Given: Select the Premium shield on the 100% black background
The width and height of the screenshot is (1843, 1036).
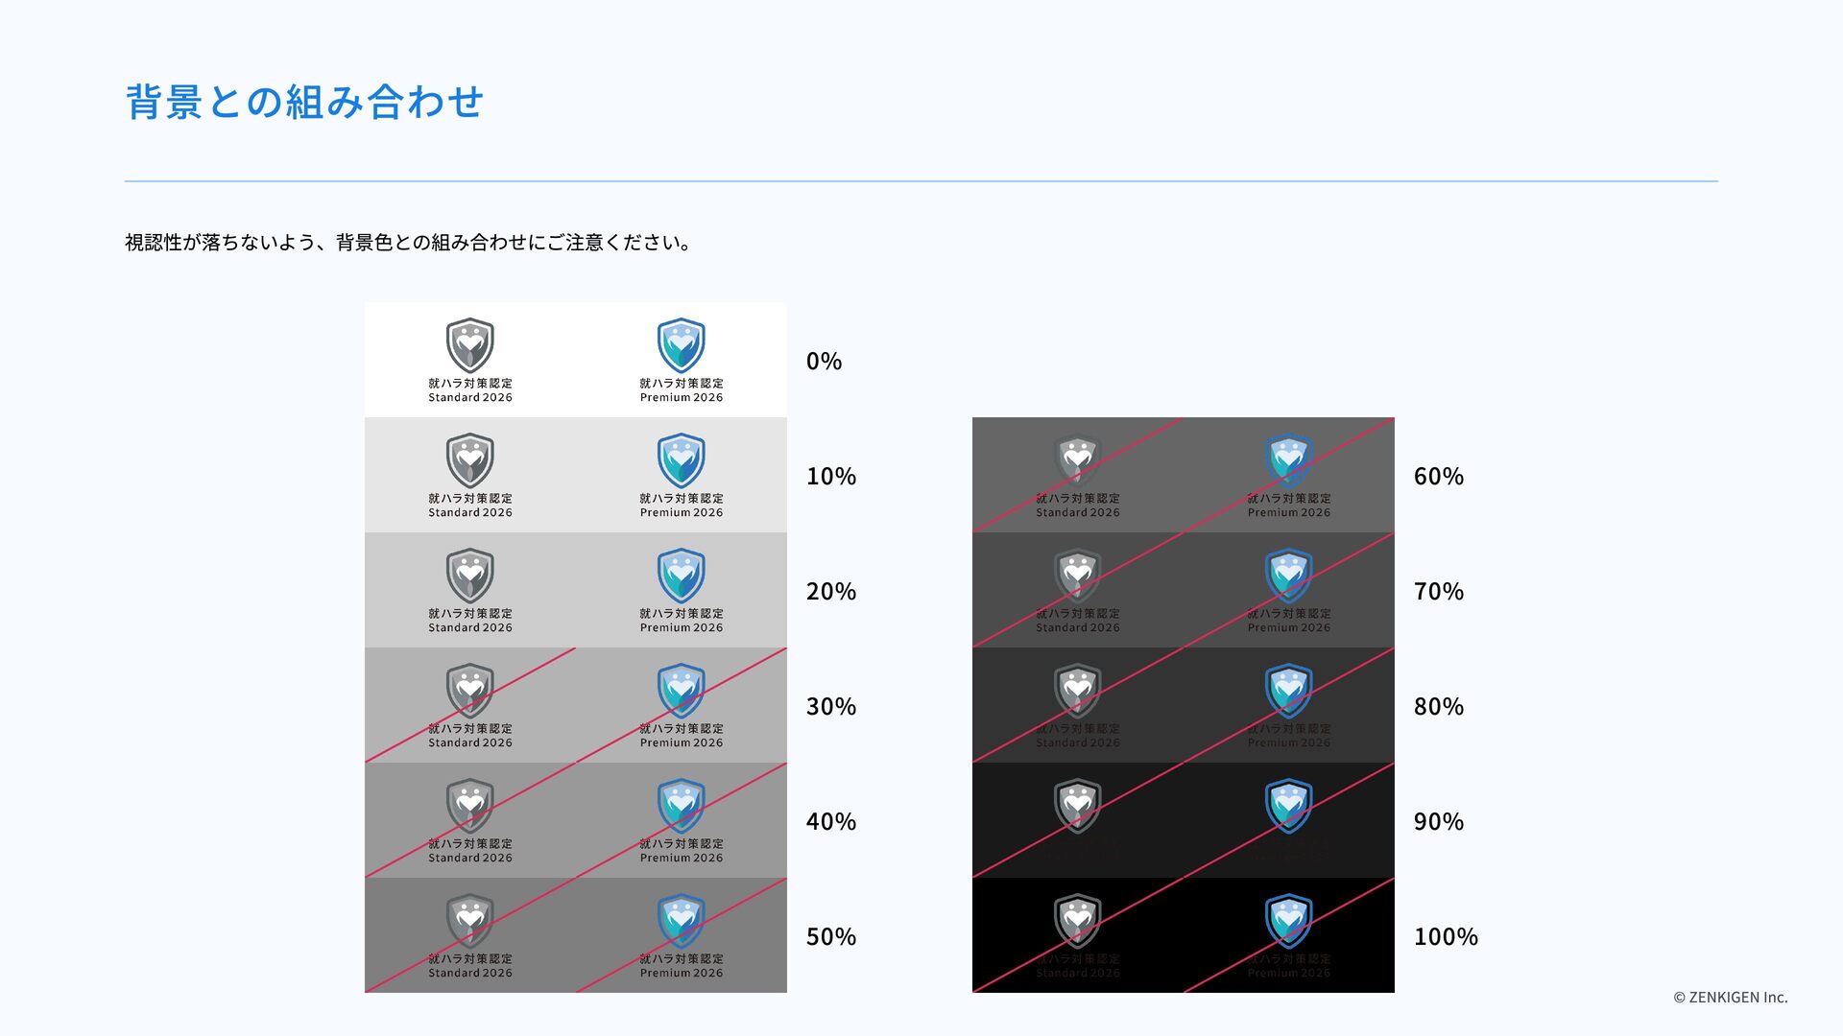Looking at the screenshot, I should pos(1289,921).
